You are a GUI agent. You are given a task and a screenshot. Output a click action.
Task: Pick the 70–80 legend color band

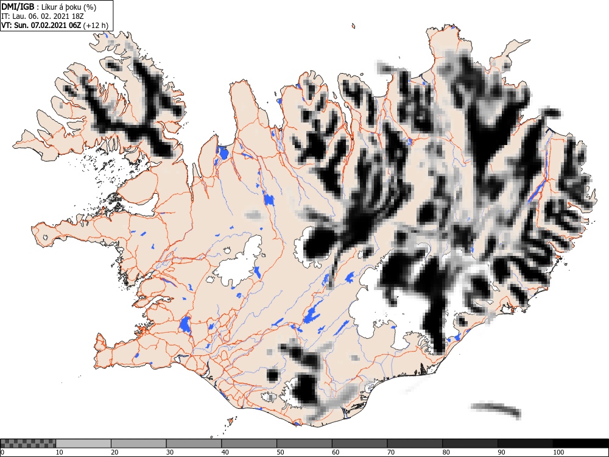pyautogui.click(x=414, y=444)
